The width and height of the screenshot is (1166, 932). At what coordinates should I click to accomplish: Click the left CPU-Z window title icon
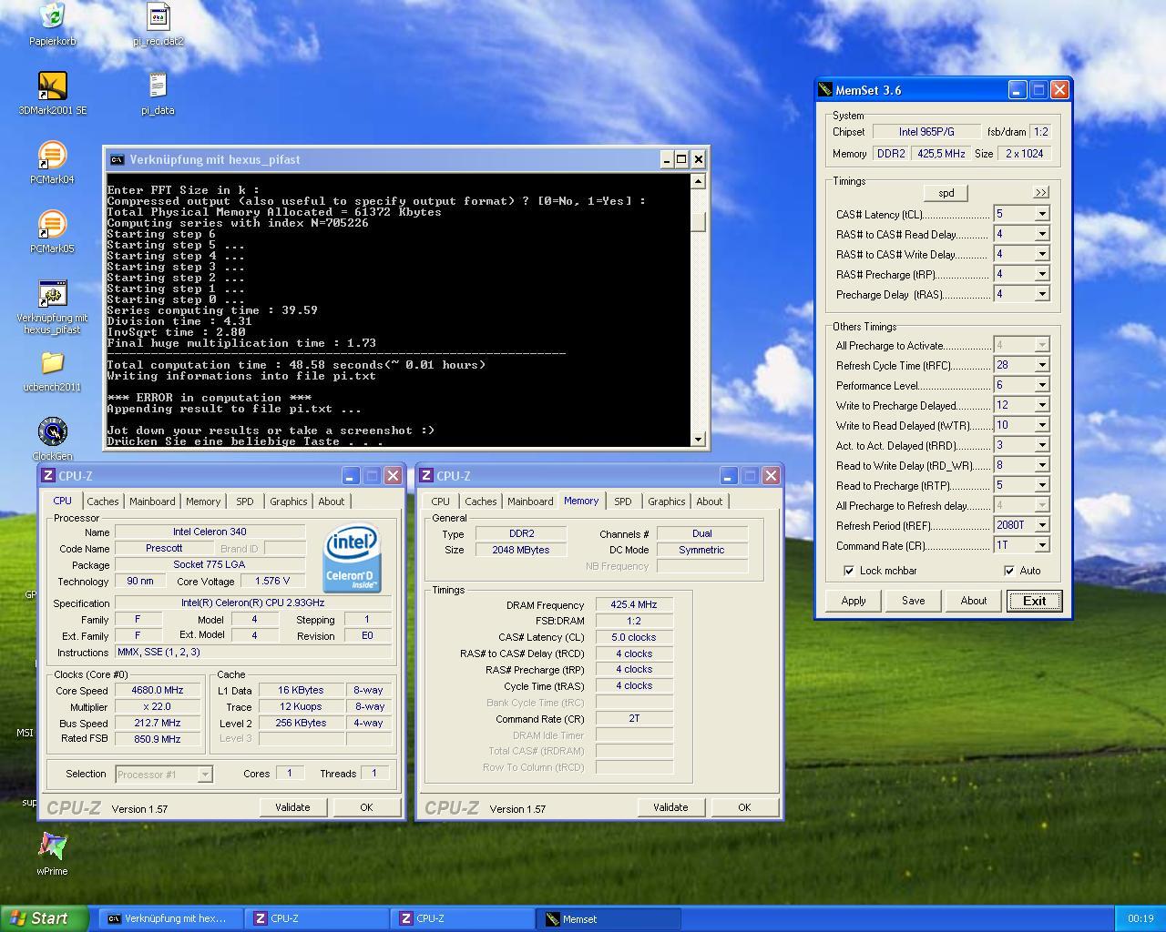pos(48,476)
